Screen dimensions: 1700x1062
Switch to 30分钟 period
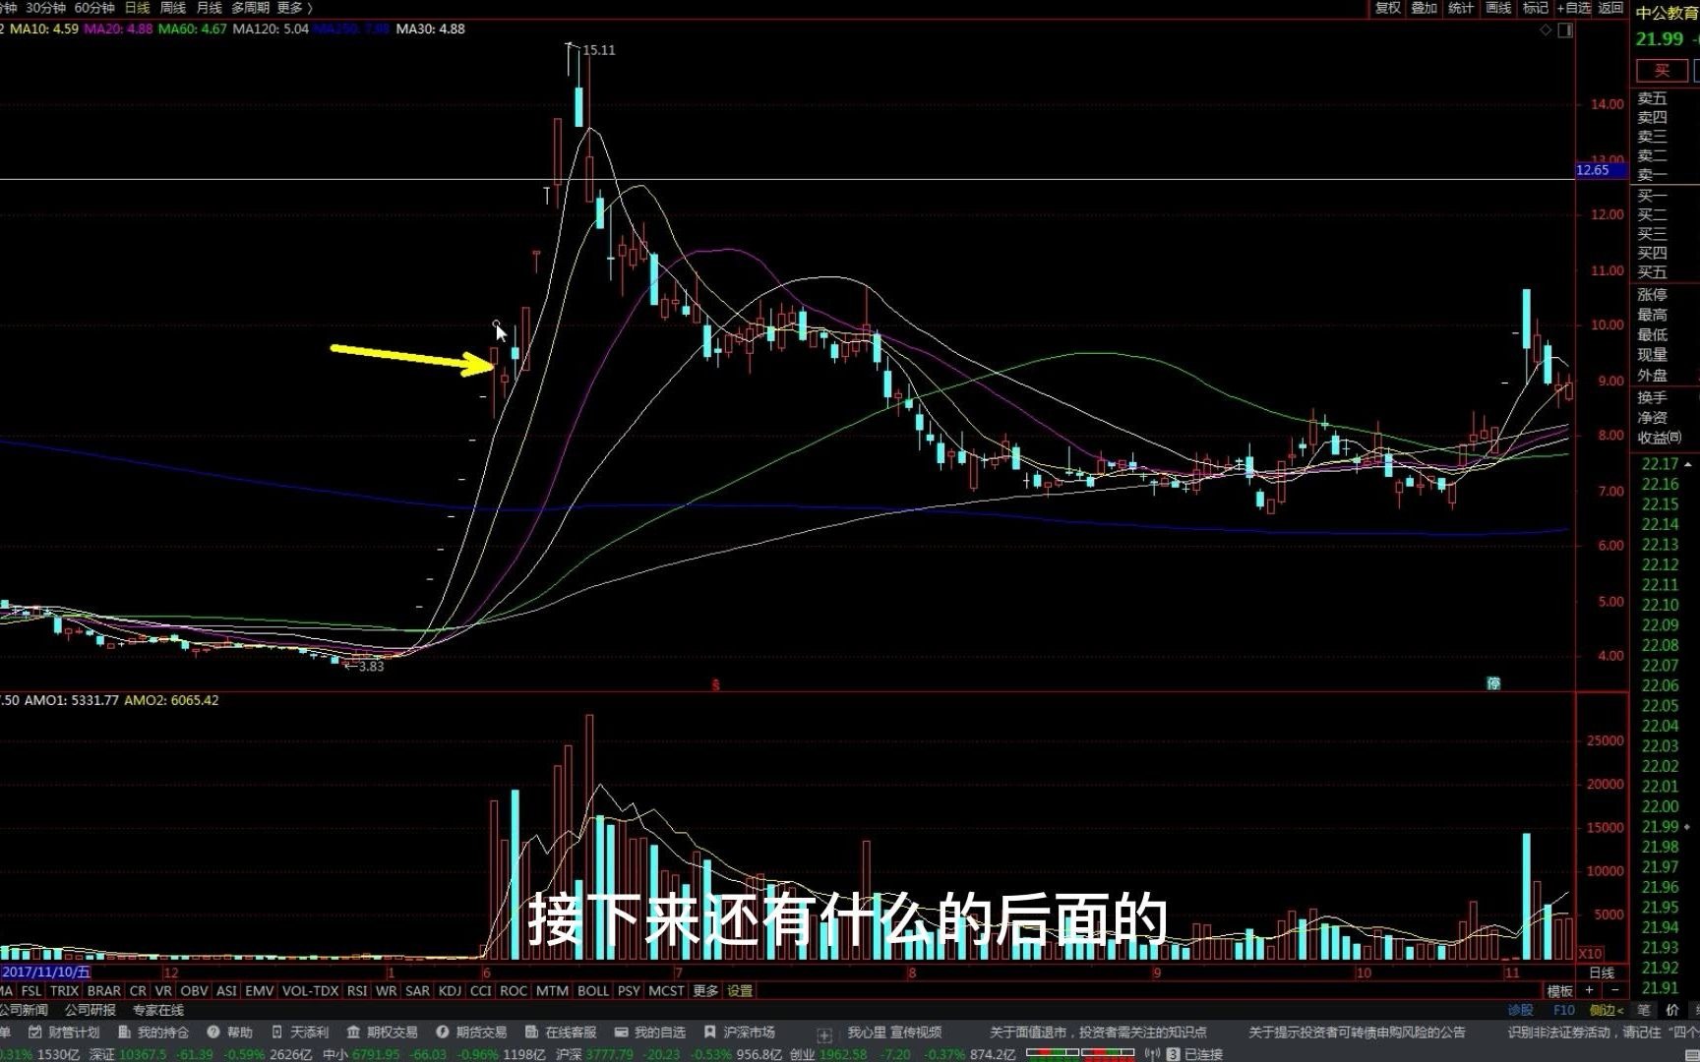(x=45, y=8)
